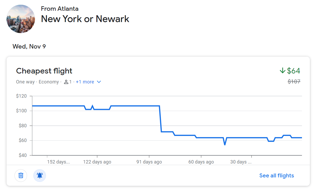
Task: Toggle price tracking off via the bell
Action: [40, 176]
